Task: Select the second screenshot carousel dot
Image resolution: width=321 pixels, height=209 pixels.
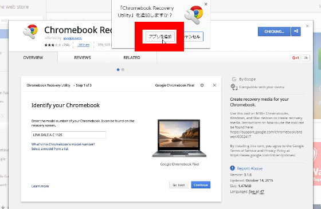Action: click(123, 70)
